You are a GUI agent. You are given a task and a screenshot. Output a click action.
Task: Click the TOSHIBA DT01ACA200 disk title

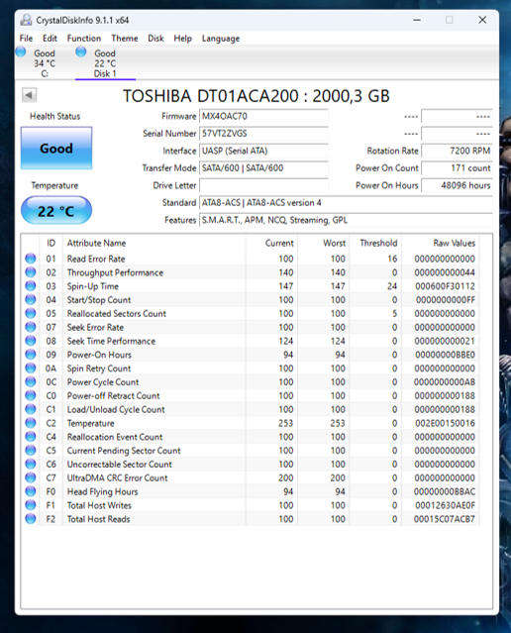coord(256,96)
